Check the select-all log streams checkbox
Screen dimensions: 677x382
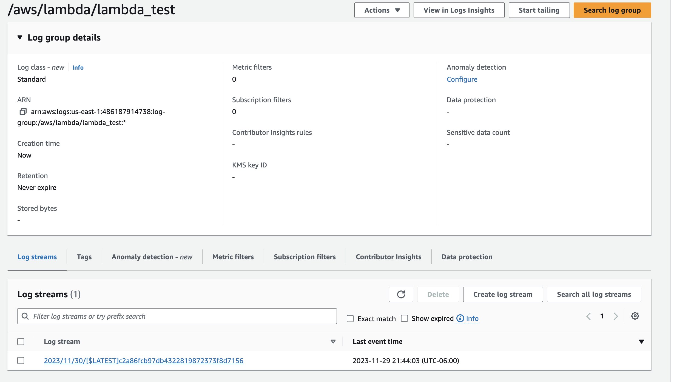tap(21, 341)
